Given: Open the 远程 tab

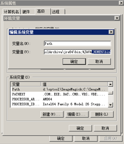Looking at the screenshot, I should tap(58, 12).
